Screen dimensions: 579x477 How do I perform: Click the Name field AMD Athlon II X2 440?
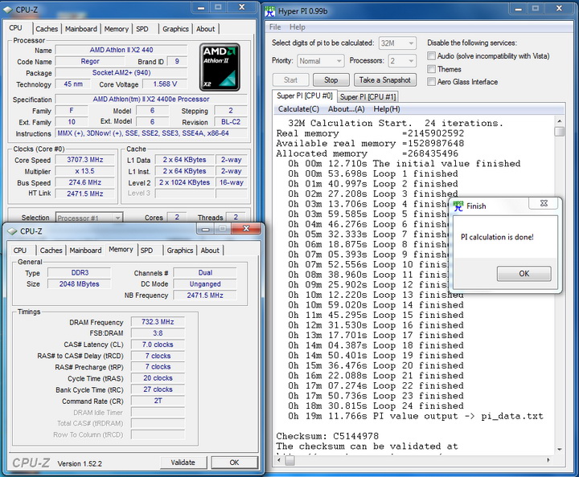pyautogui.click(x=121, y=50)
